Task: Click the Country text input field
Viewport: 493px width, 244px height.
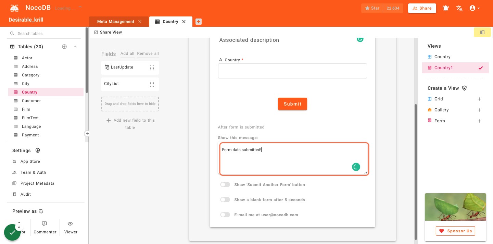Action: point(292,71)
